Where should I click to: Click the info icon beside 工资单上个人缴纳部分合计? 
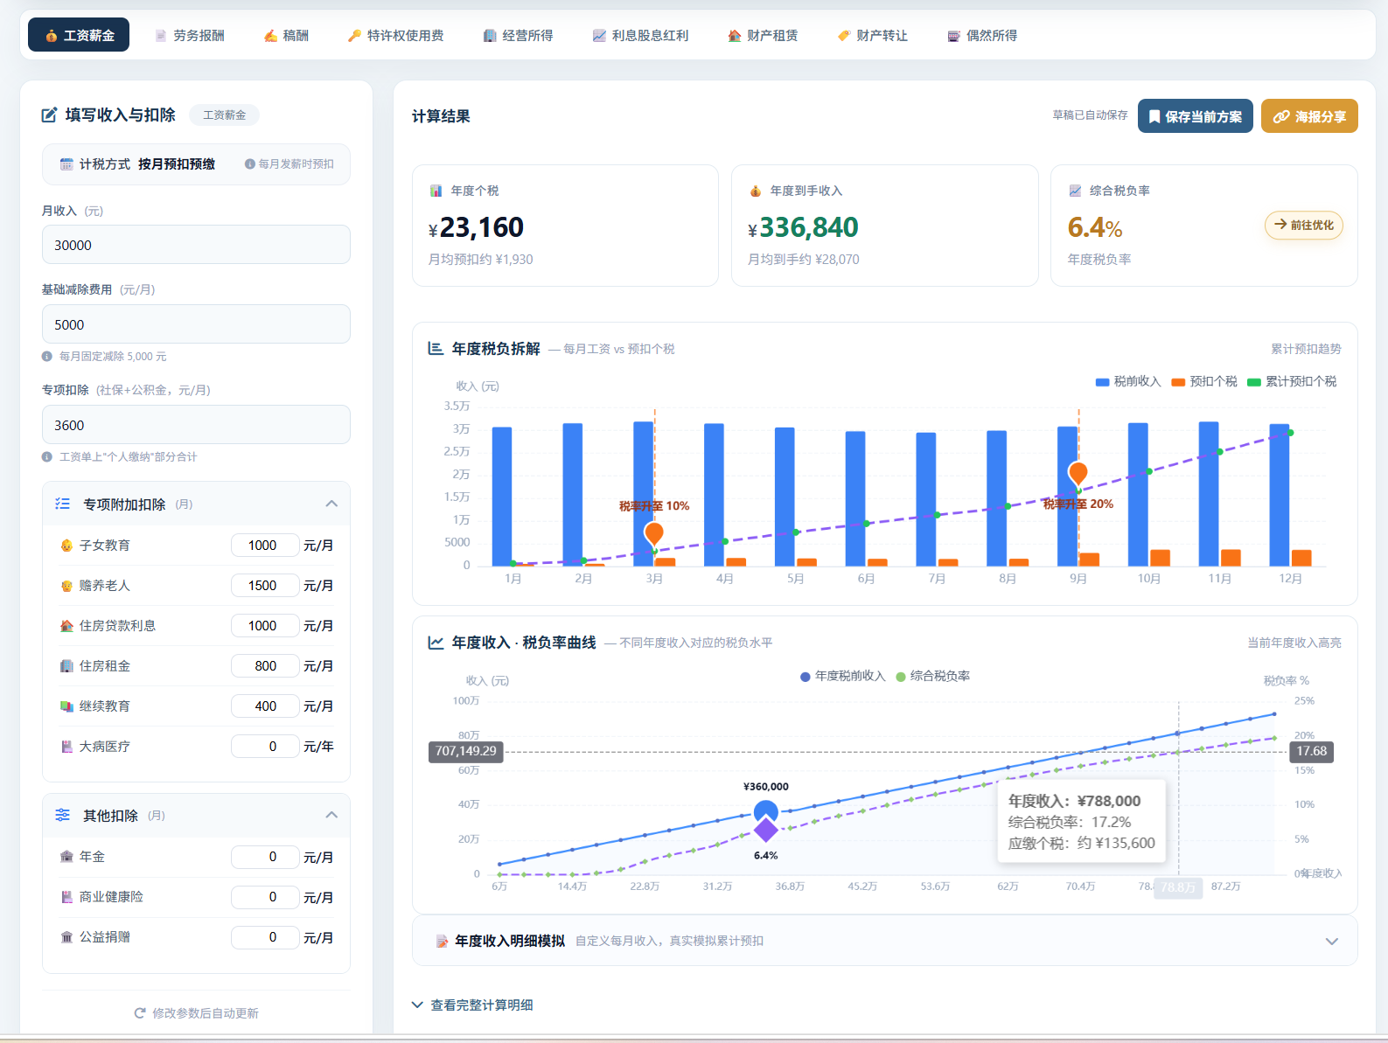click(x=47, y=457)
